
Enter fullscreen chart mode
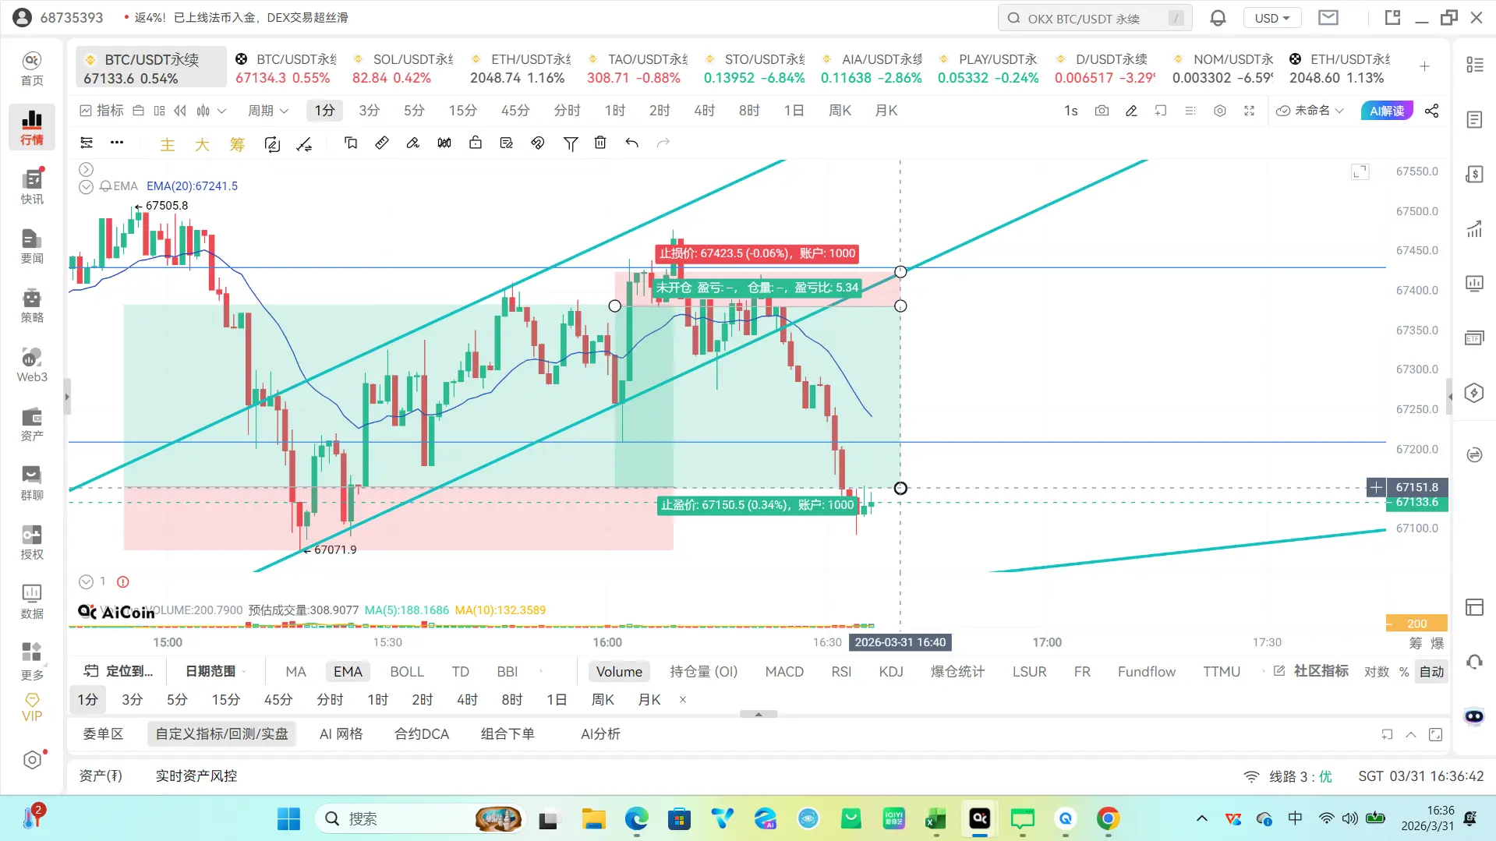point(1250,111)
